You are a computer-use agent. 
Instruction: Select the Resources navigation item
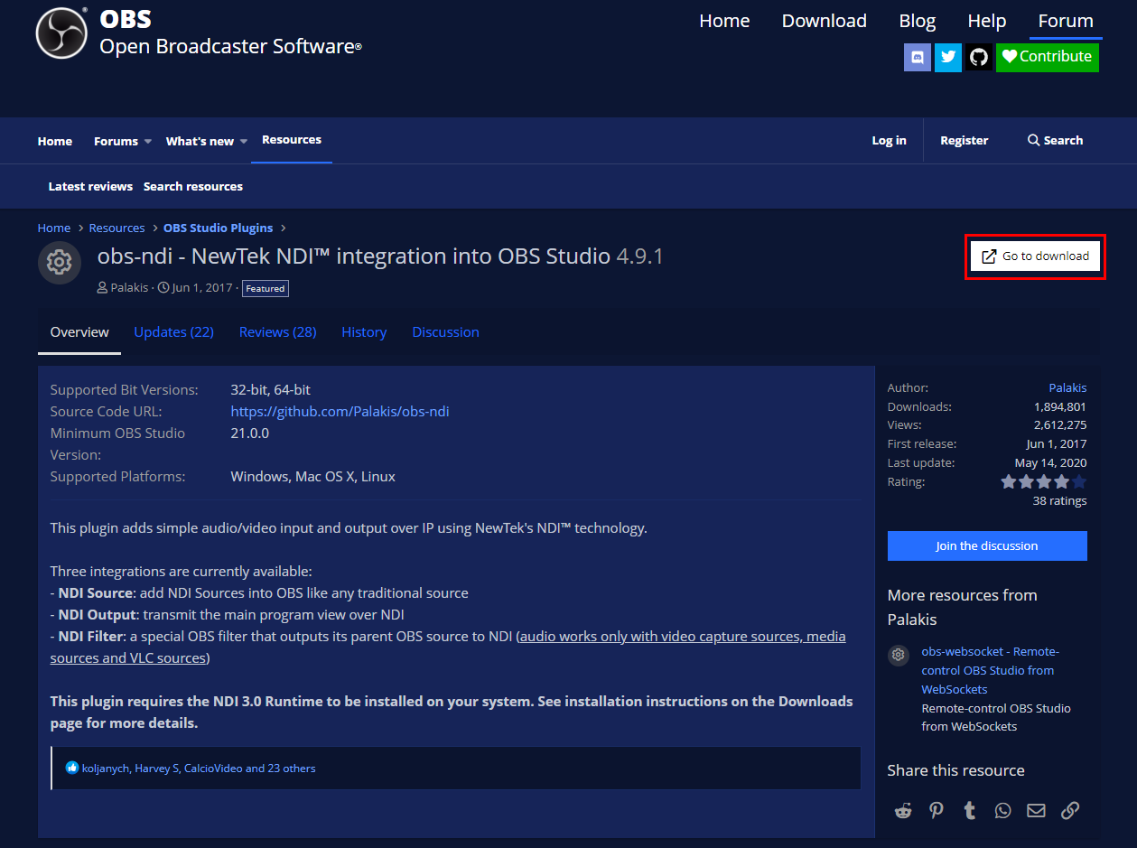pyautogui.click(x=292, y=140)
